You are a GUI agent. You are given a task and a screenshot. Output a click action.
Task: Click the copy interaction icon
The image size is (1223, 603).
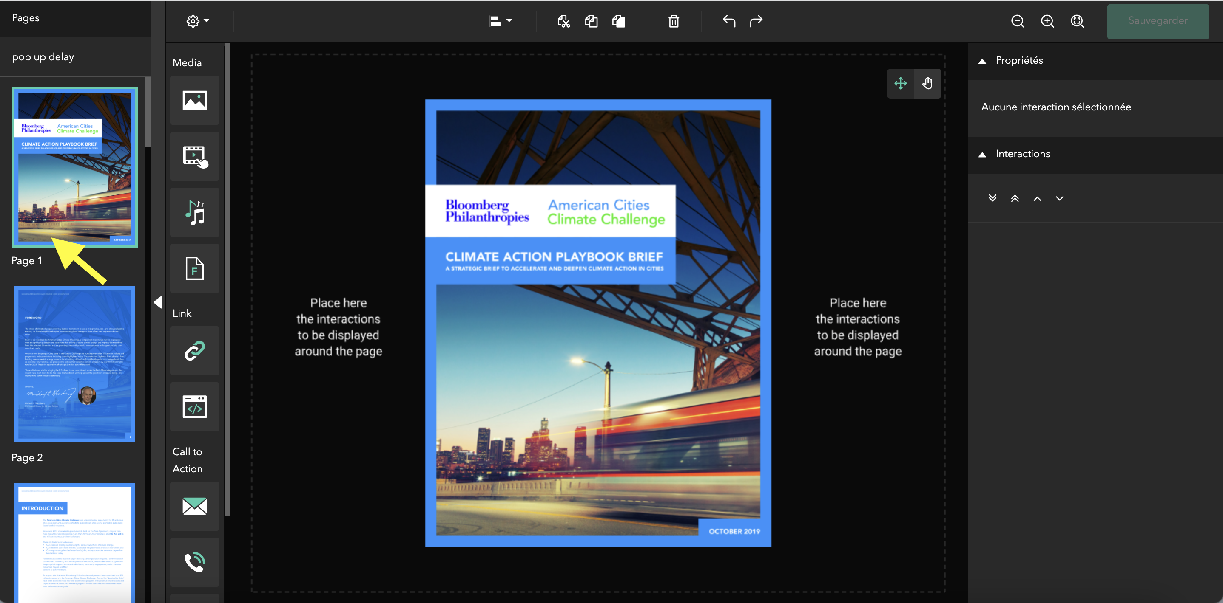click(x=591, y=21)
